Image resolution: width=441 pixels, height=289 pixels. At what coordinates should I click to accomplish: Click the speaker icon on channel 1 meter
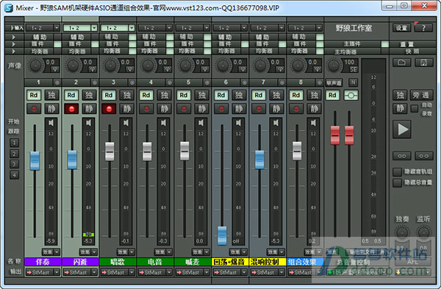pos(51,123)
